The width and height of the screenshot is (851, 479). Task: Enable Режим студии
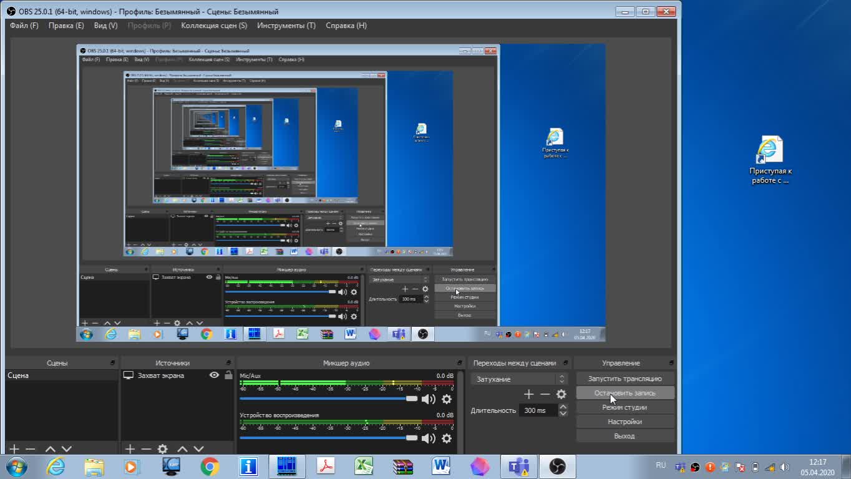click(625, 407)
